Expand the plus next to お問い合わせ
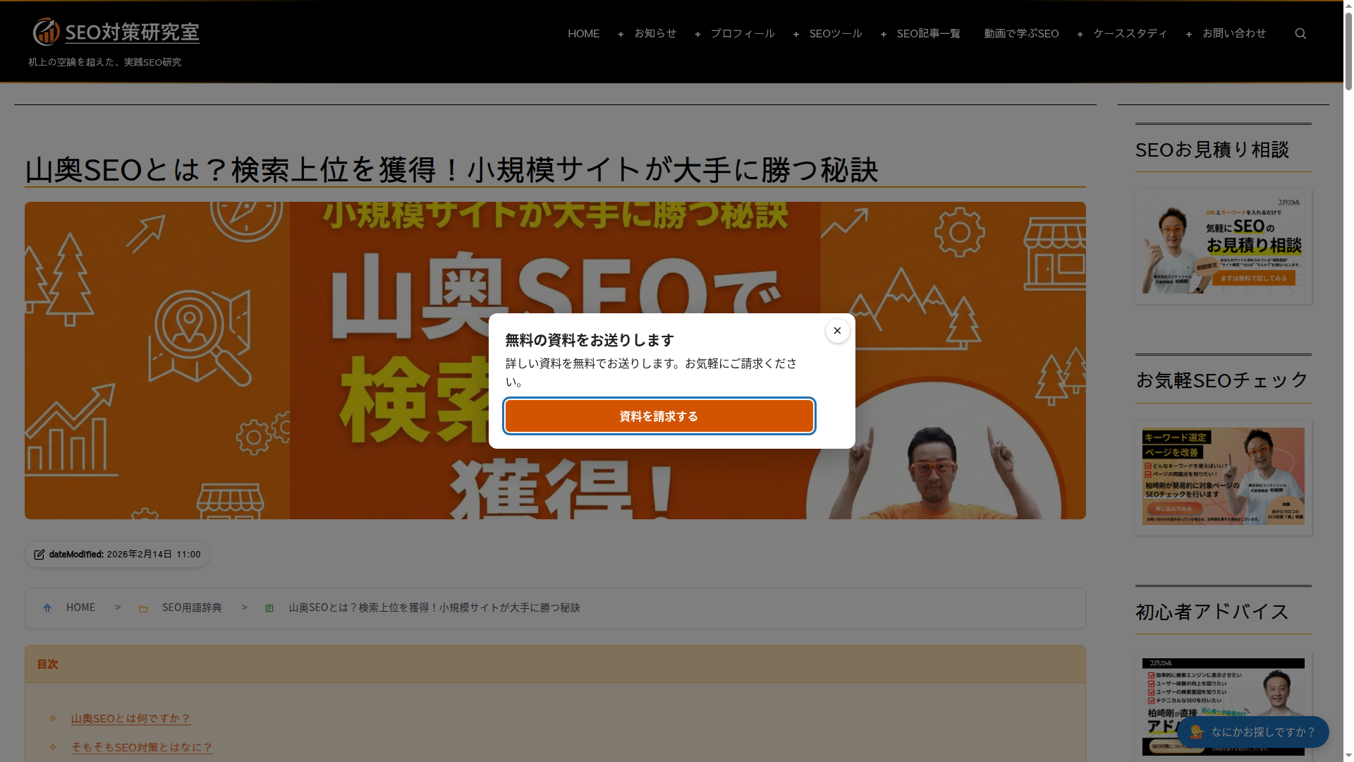 (x=1189, y=34)
